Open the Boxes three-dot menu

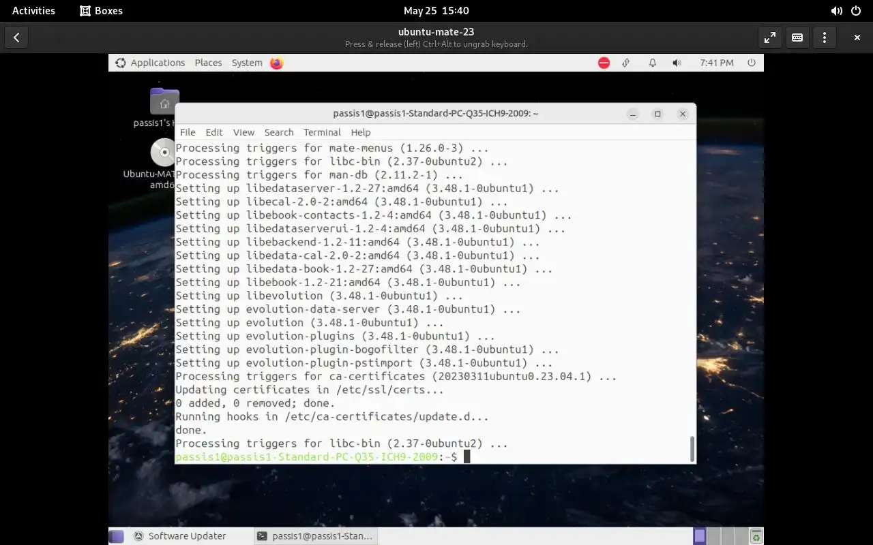coord(825,37)
